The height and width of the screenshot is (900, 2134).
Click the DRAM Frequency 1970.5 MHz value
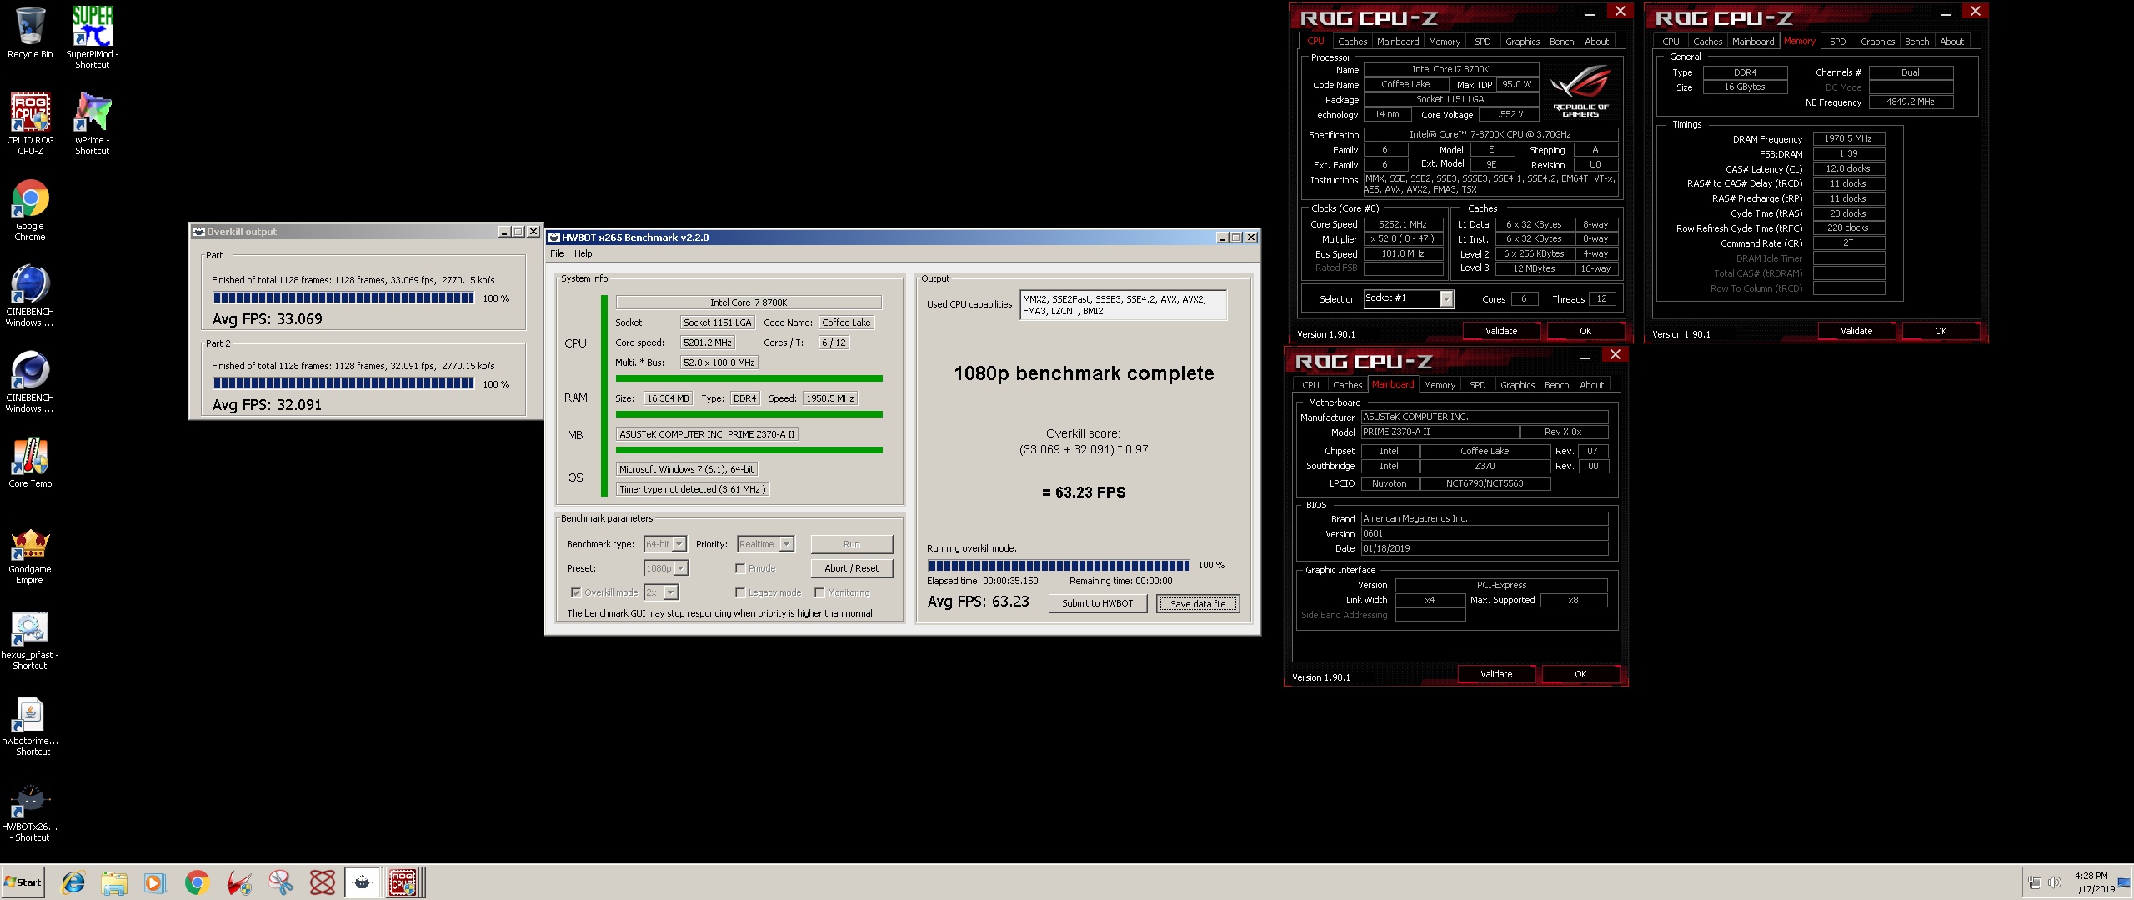1848,138
